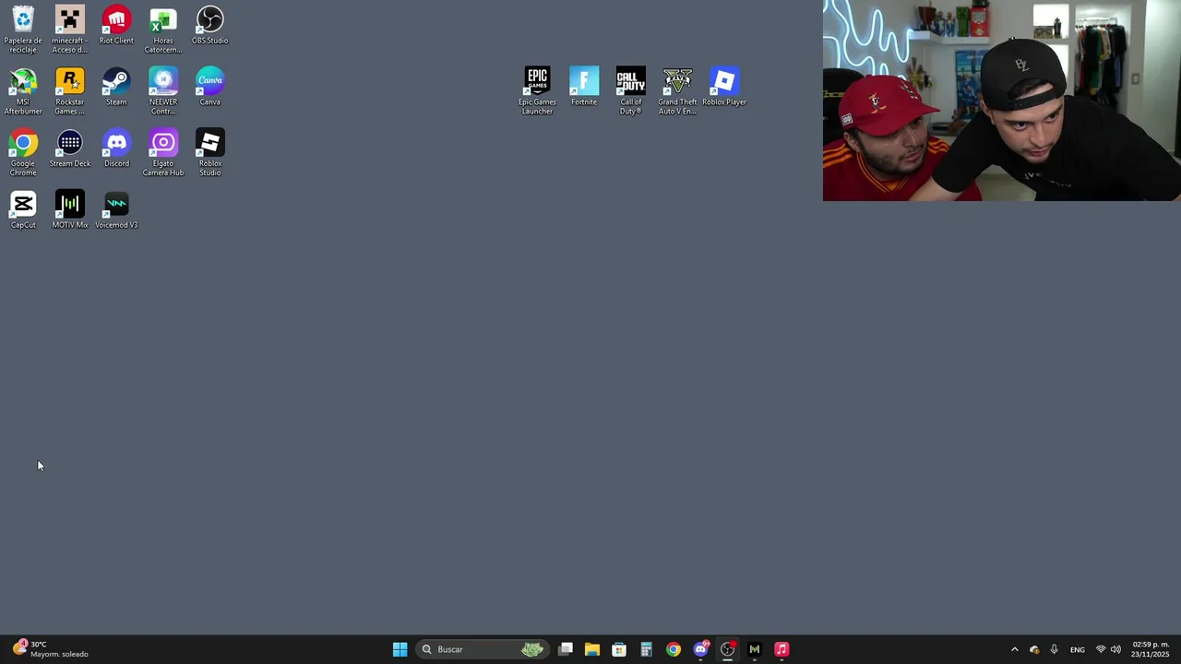Screen dimensions: 1181x664
Task: Open the clock and date flyout
Action: [1151, 649]
